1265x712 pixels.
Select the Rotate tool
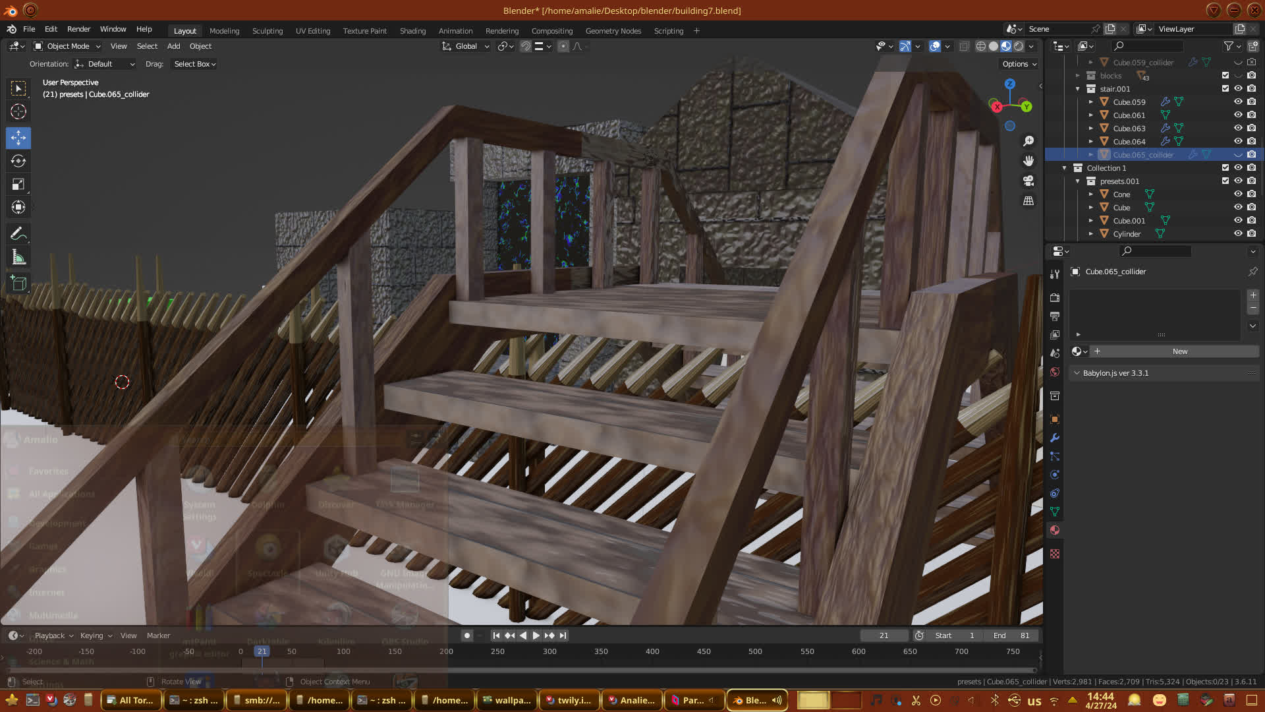click(18, 161)
